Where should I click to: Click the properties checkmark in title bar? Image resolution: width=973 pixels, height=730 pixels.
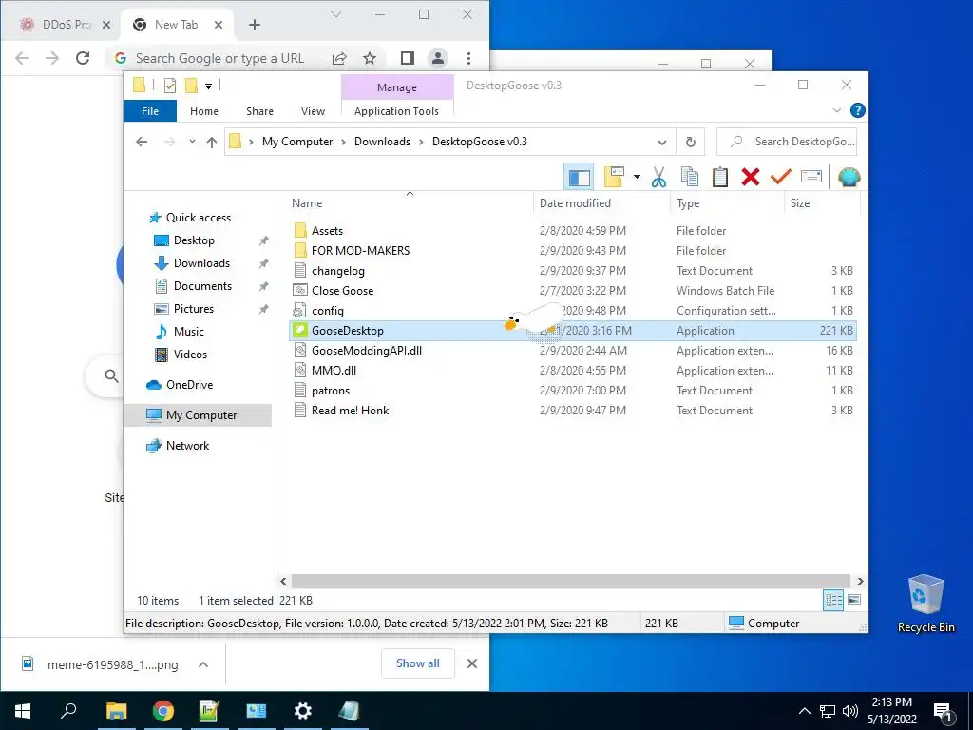[170, 86]
